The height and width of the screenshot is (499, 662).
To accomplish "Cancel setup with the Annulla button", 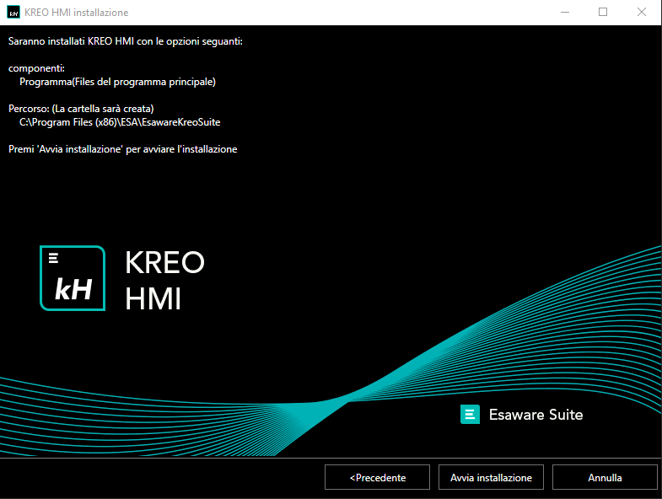I will 605,477.
